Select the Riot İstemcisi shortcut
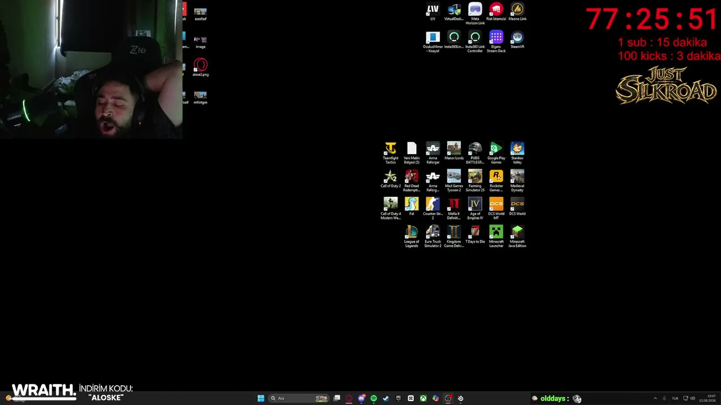 (496, 12)
